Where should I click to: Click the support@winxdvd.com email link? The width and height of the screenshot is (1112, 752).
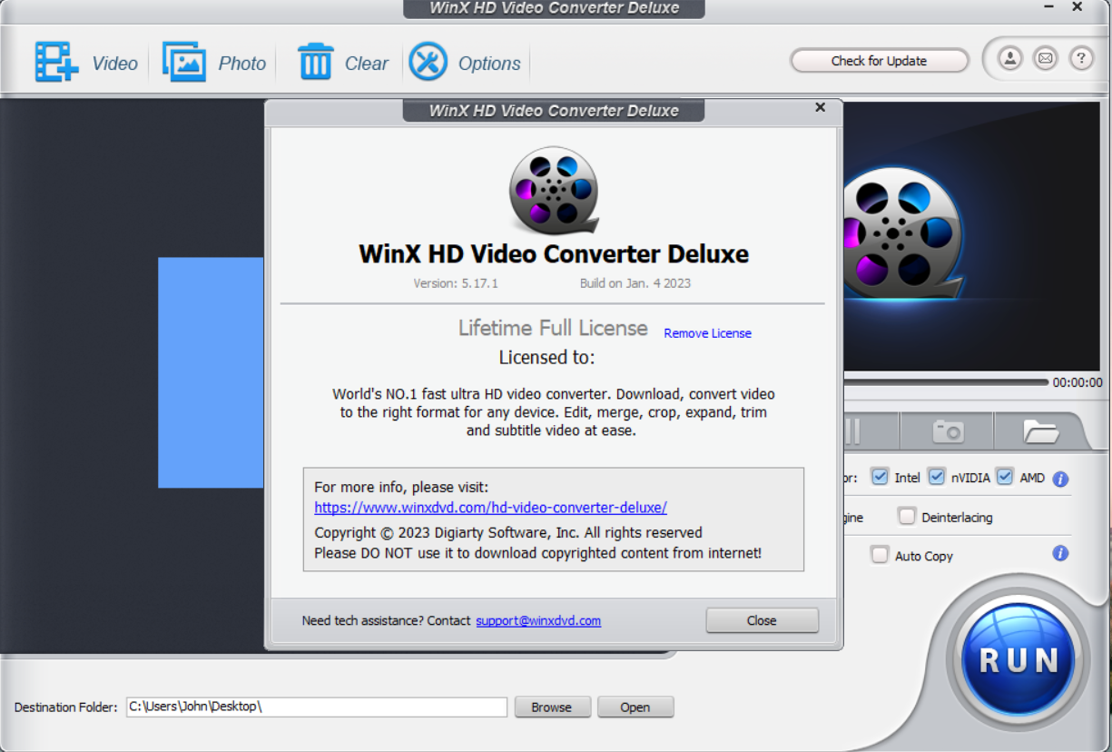[x=538, y=620]
